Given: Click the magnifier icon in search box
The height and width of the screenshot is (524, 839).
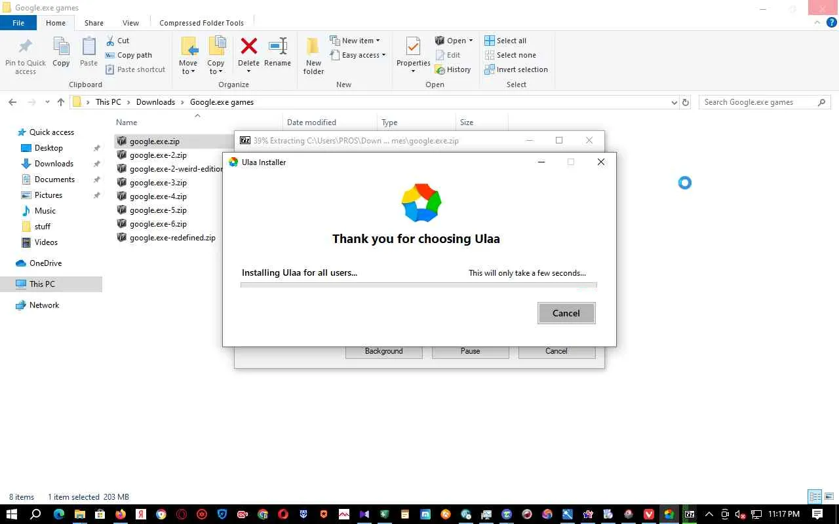Looking at the screenshot, I should [x=822, y=102].
